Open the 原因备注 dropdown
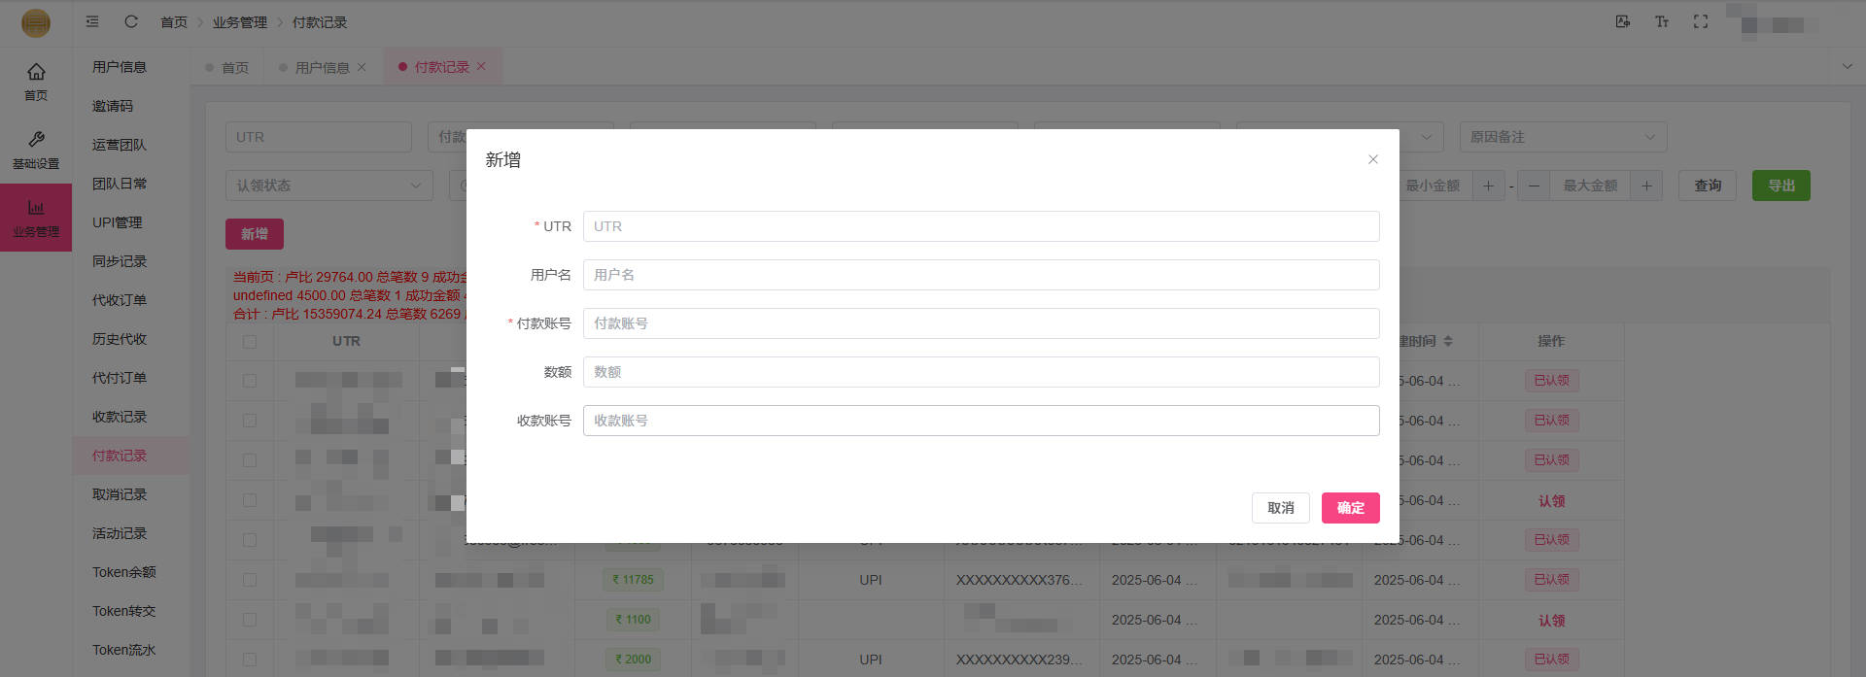 1562,137
